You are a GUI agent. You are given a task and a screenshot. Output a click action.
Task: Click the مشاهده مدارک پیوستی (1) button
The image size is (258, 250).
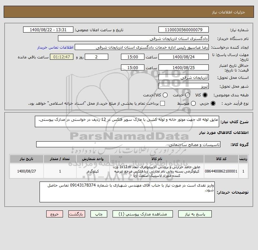(x=143, y=214)
